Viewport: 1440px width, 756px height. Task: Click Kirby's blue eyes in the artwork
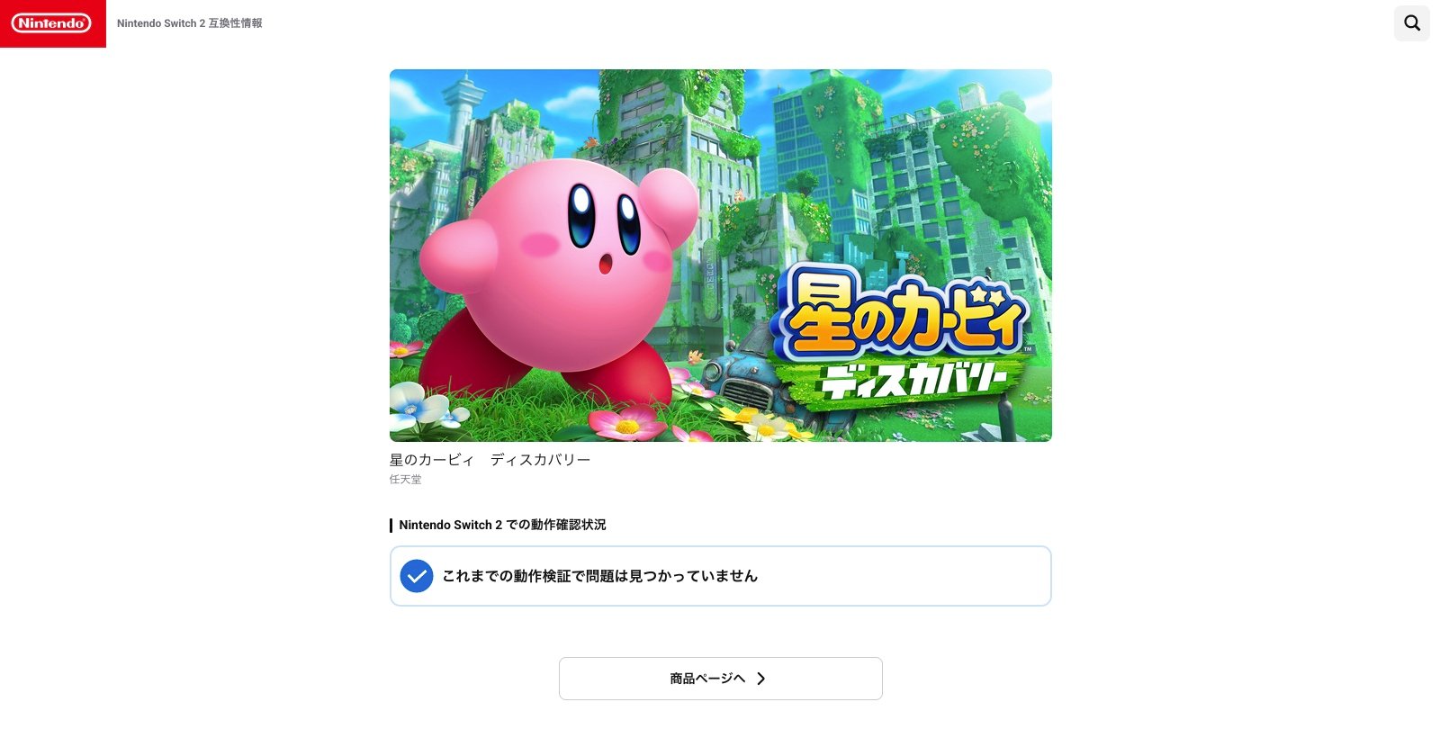click(x=604, y=219)
